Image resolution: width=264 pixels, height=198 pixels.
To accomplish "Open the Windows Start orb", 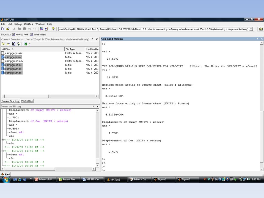I will click(x=6, y=179).
